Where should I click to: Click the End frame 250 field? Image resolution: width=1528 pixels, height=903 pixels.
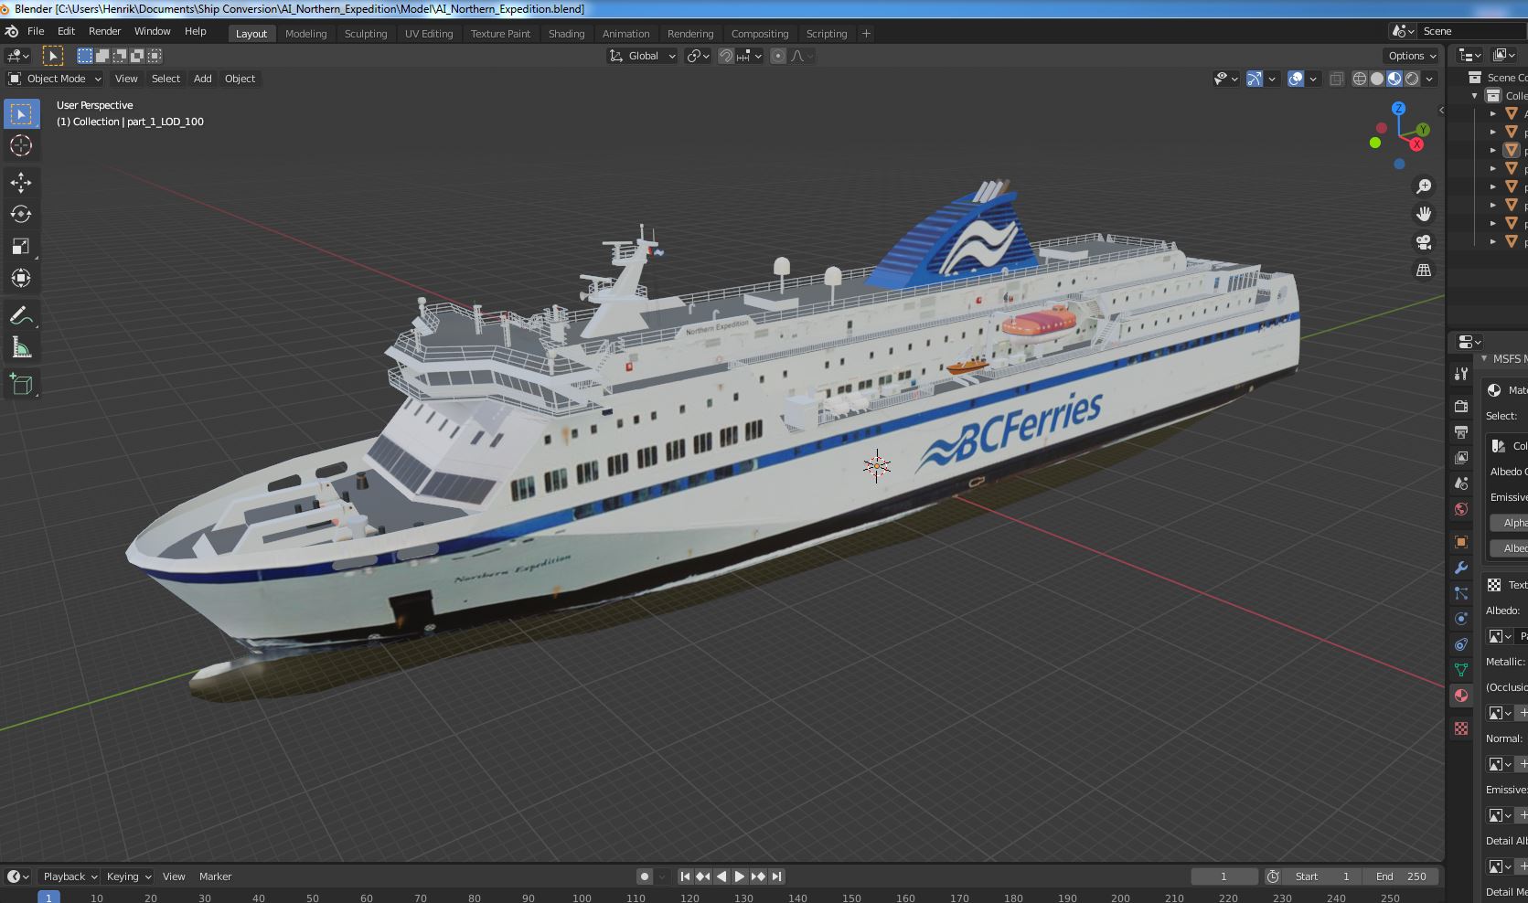coord(1401,876)
